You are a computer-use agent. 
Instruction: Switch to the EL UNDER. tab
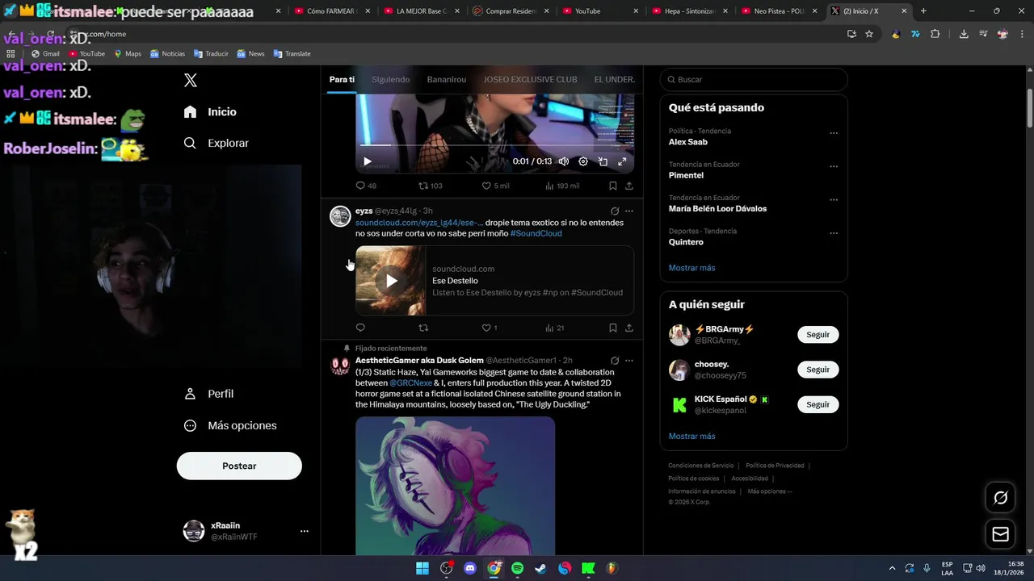tap(615, 79)
